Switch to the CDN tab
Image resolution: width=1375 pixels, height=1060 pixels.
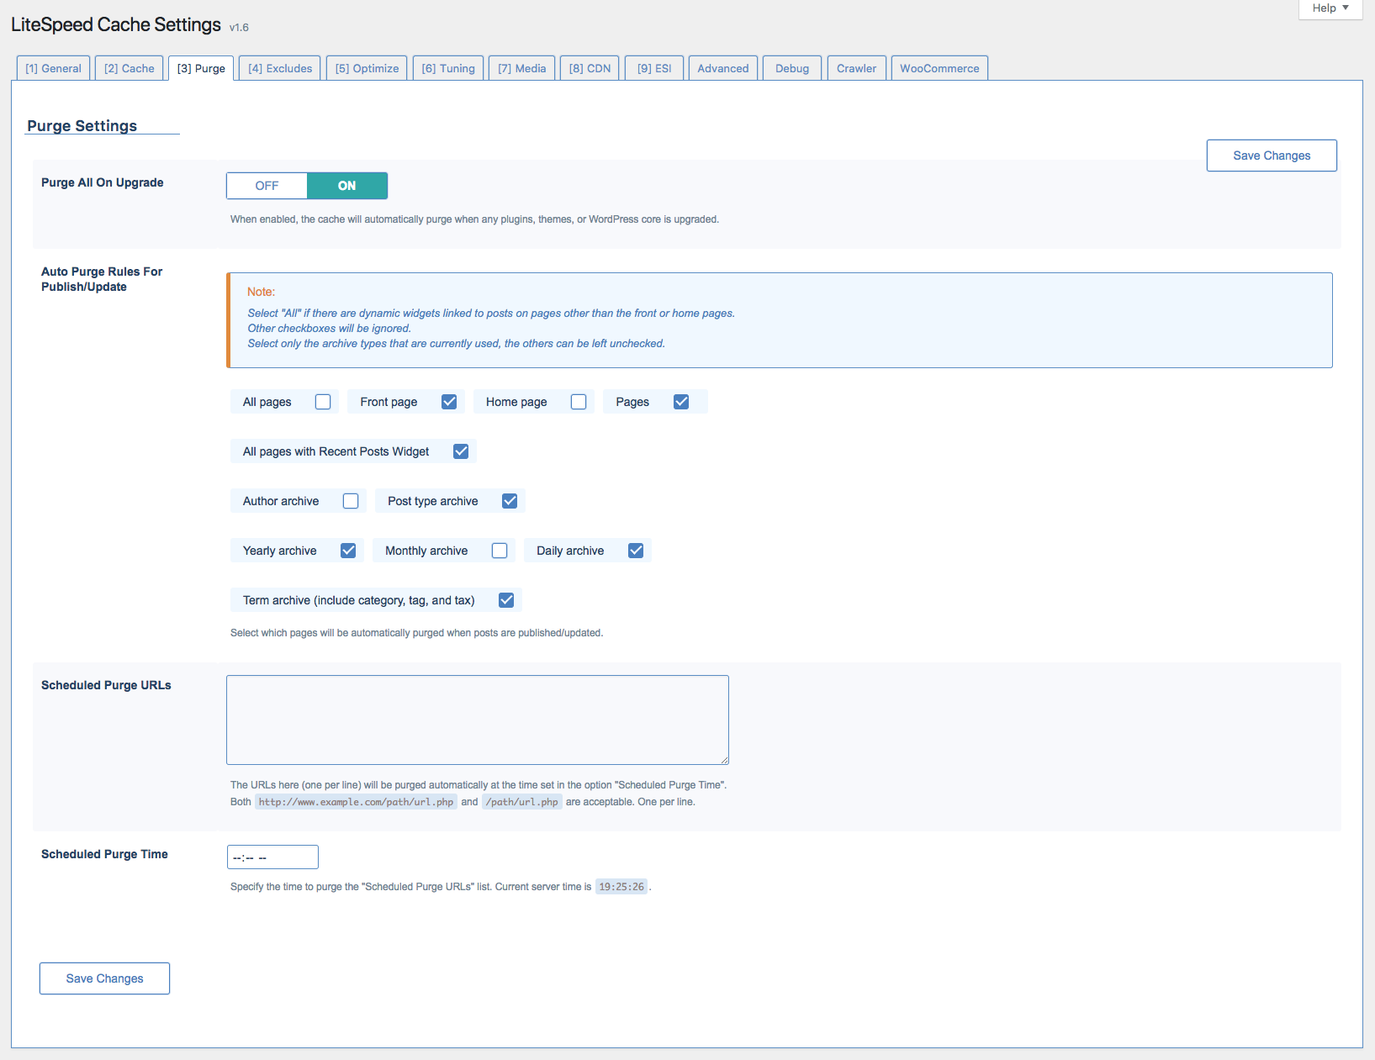point(590,68)
